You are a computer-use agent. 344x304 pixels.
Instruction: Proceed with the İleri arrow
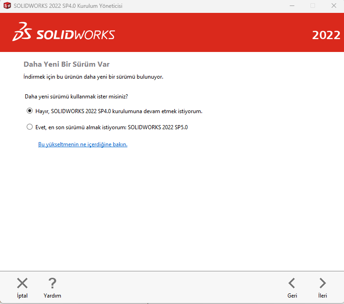click(x=322, y=283)
